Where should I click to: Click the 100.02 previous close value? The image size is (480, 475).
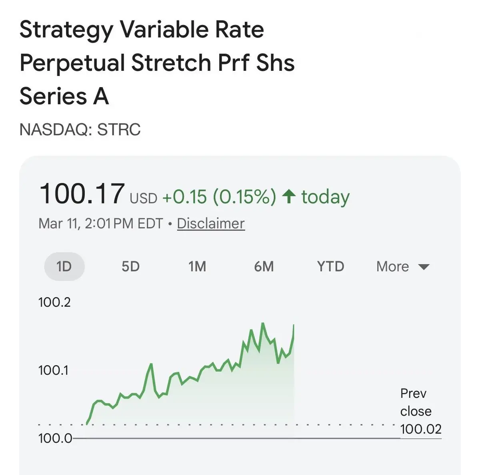[421, 429]
